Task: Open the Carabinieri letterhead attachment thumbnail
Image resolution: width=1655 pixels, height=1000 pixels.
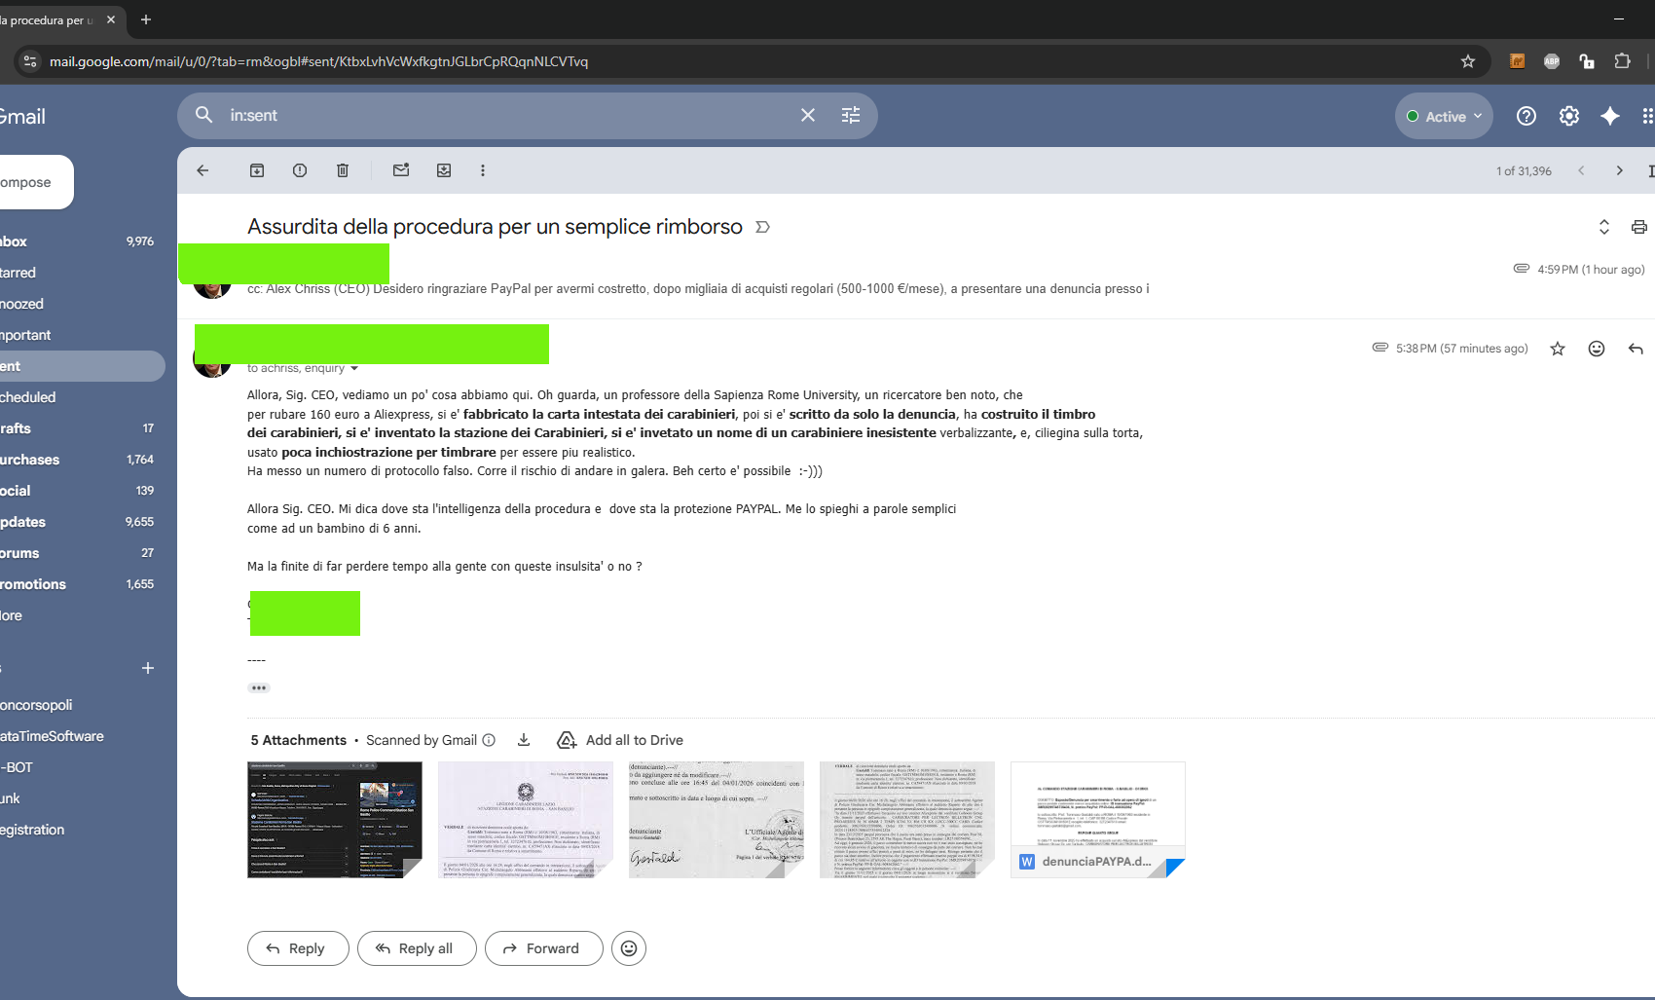Action: (x=526, y=820)
